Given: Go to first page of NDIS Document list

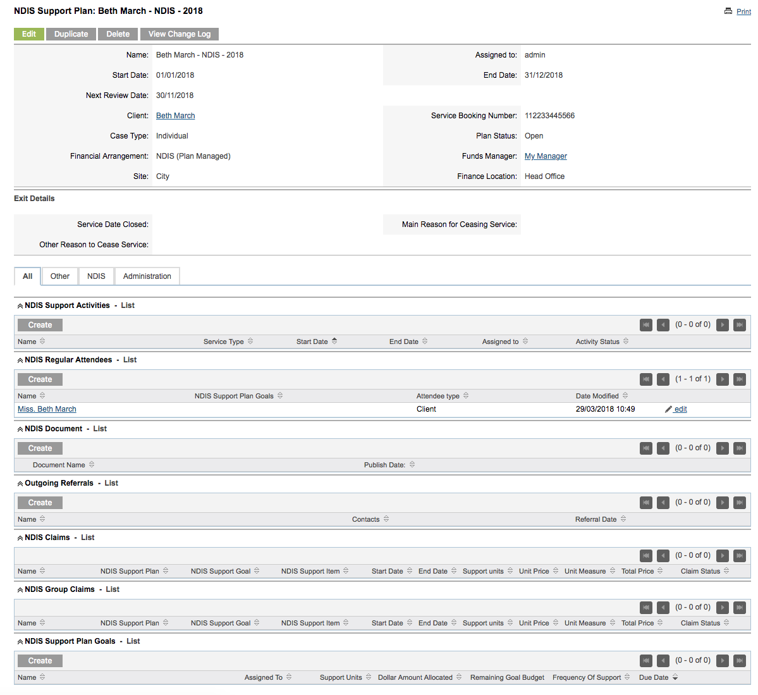Looking at the screenshot, I should pos(646,448).
